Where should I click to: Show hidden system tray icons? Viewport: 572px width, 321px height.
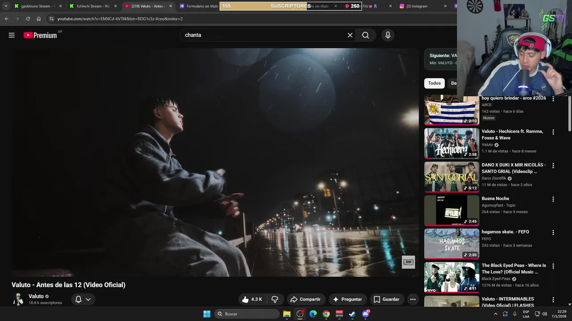(496, 314)
